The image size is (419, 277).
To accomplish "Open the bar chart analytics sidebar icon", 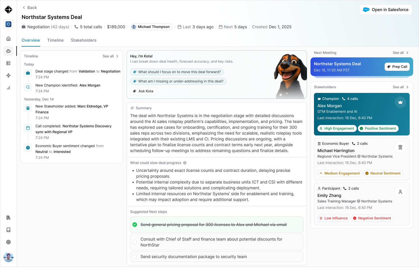I will (x=8, y=88).
